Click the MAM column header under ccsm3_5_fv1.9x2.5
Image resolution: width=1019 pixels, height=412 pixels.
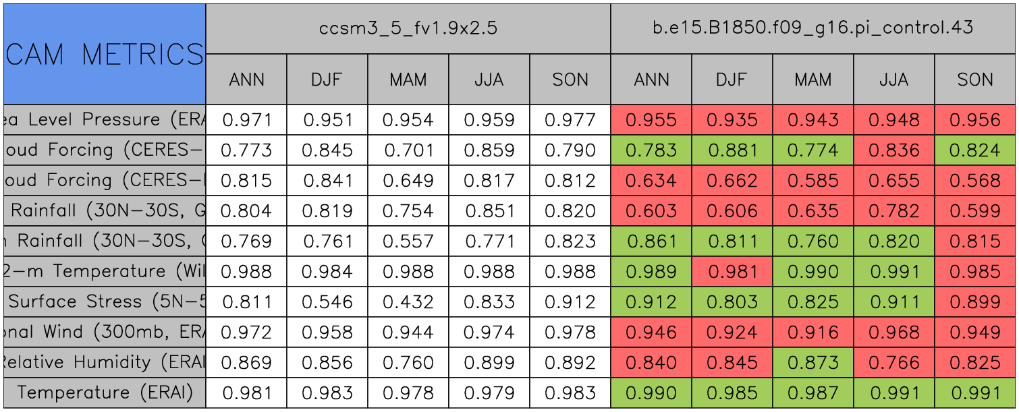(x=408, y=80)
